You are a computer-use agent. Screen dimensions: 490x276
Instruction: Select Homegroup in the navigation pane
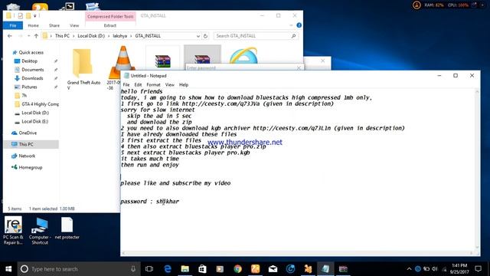click(31, 167)
